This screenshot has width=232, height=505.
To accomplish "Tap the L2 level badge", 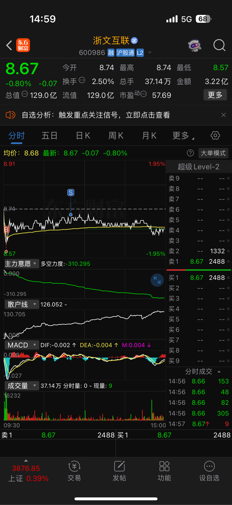I will point(140,53).
